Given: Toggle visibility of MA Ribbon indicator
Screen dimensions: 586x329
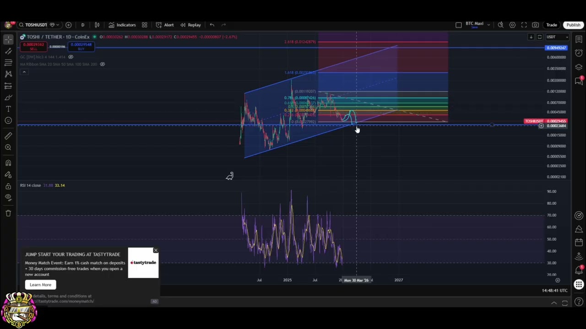Looking at the screenshot, I should pyautogui.click(x=103, y=64).
